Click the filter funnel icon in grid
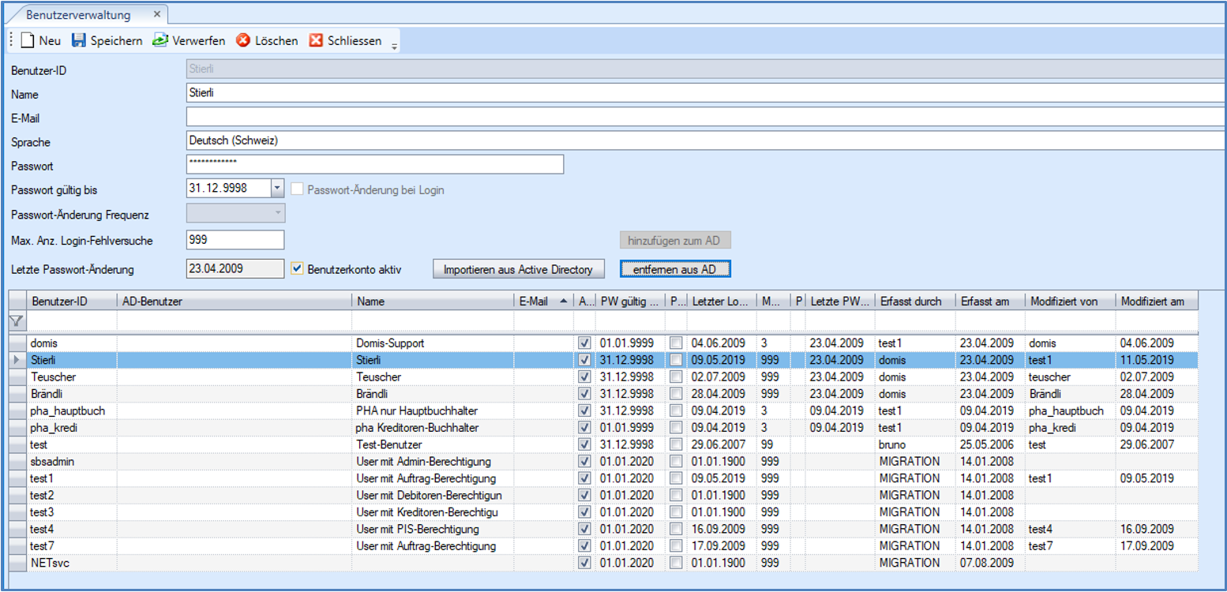This screenshot has width=1227, height=592. [x=16, y=321]
